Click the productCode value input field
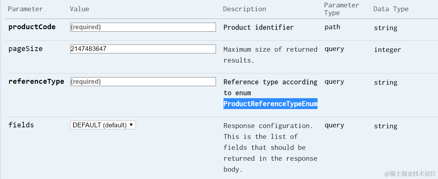Image resolution: width=438 pixels, height=179 pixels. click(x=143, y=27)
